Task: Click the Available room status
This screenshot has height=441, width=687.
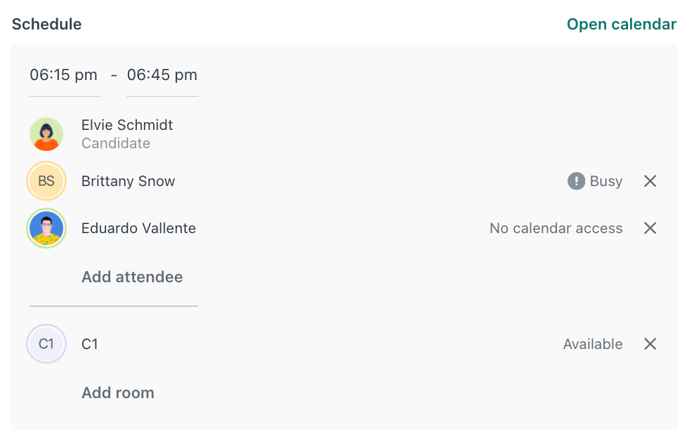Action: click(592, 344)
